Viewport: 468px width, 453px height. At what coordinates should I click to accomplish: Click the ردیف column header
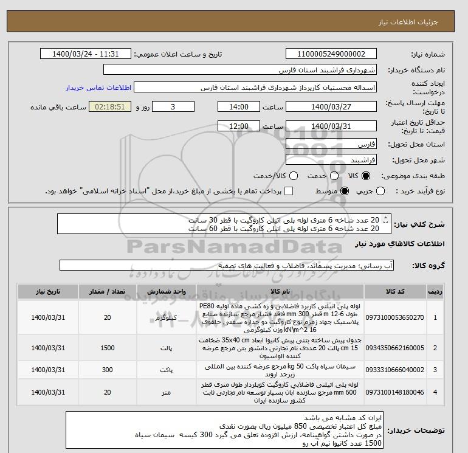(435, 292)
